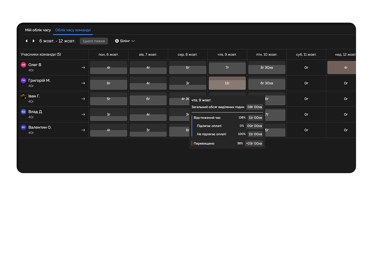Click the arrow next to Валентин О.
Image resolution: width=372 pixels, height=279 pixels.
click(x=83, y=130)
